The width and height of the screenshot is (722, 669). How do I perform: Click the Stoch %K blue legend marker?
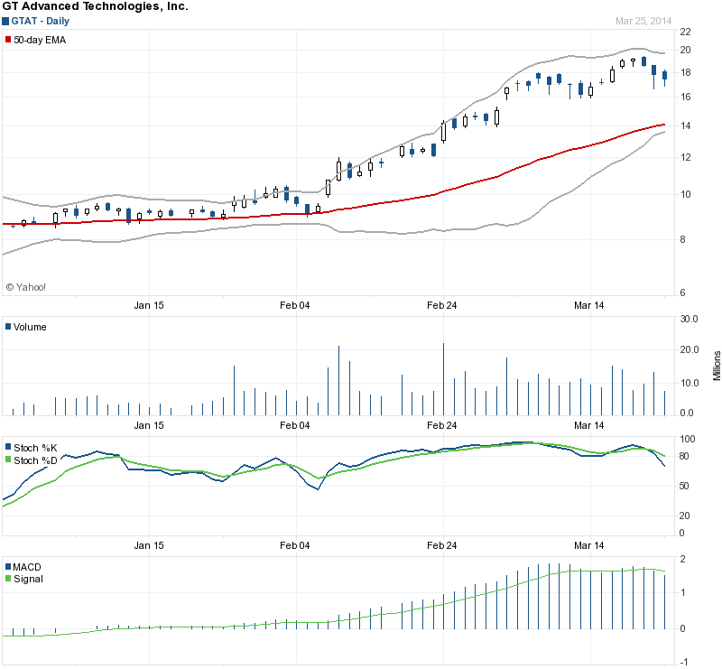tap(8, 447)
